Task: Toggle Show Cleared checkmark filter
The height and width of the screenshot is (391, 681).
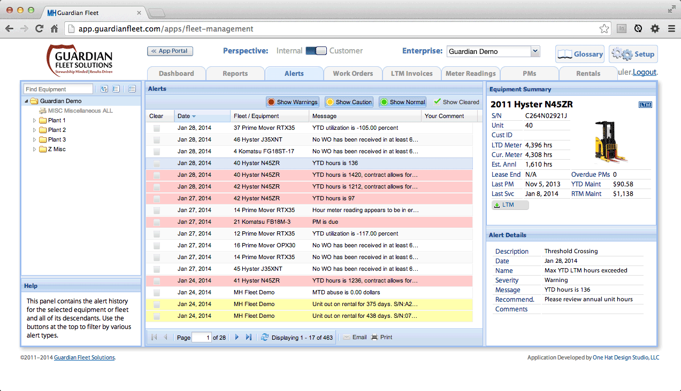Action: (x=456, y=102)
